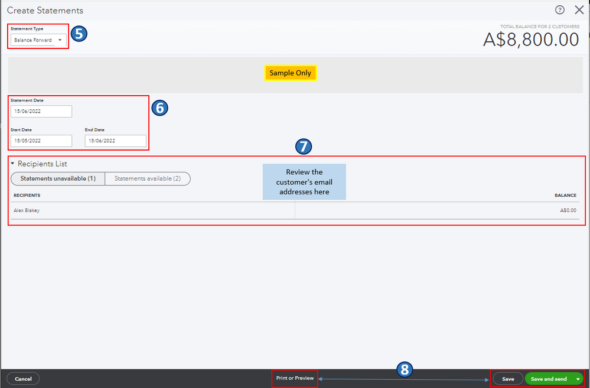
Task: Click the Save button
Action: pos(507,379)
